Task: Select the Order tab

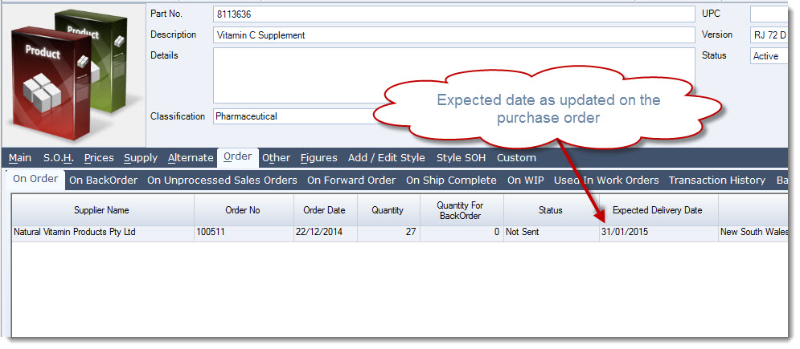Action: 238,156
